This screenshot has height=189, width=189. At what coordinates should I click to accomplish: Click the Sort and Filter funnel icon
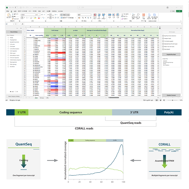coord(133,15)
